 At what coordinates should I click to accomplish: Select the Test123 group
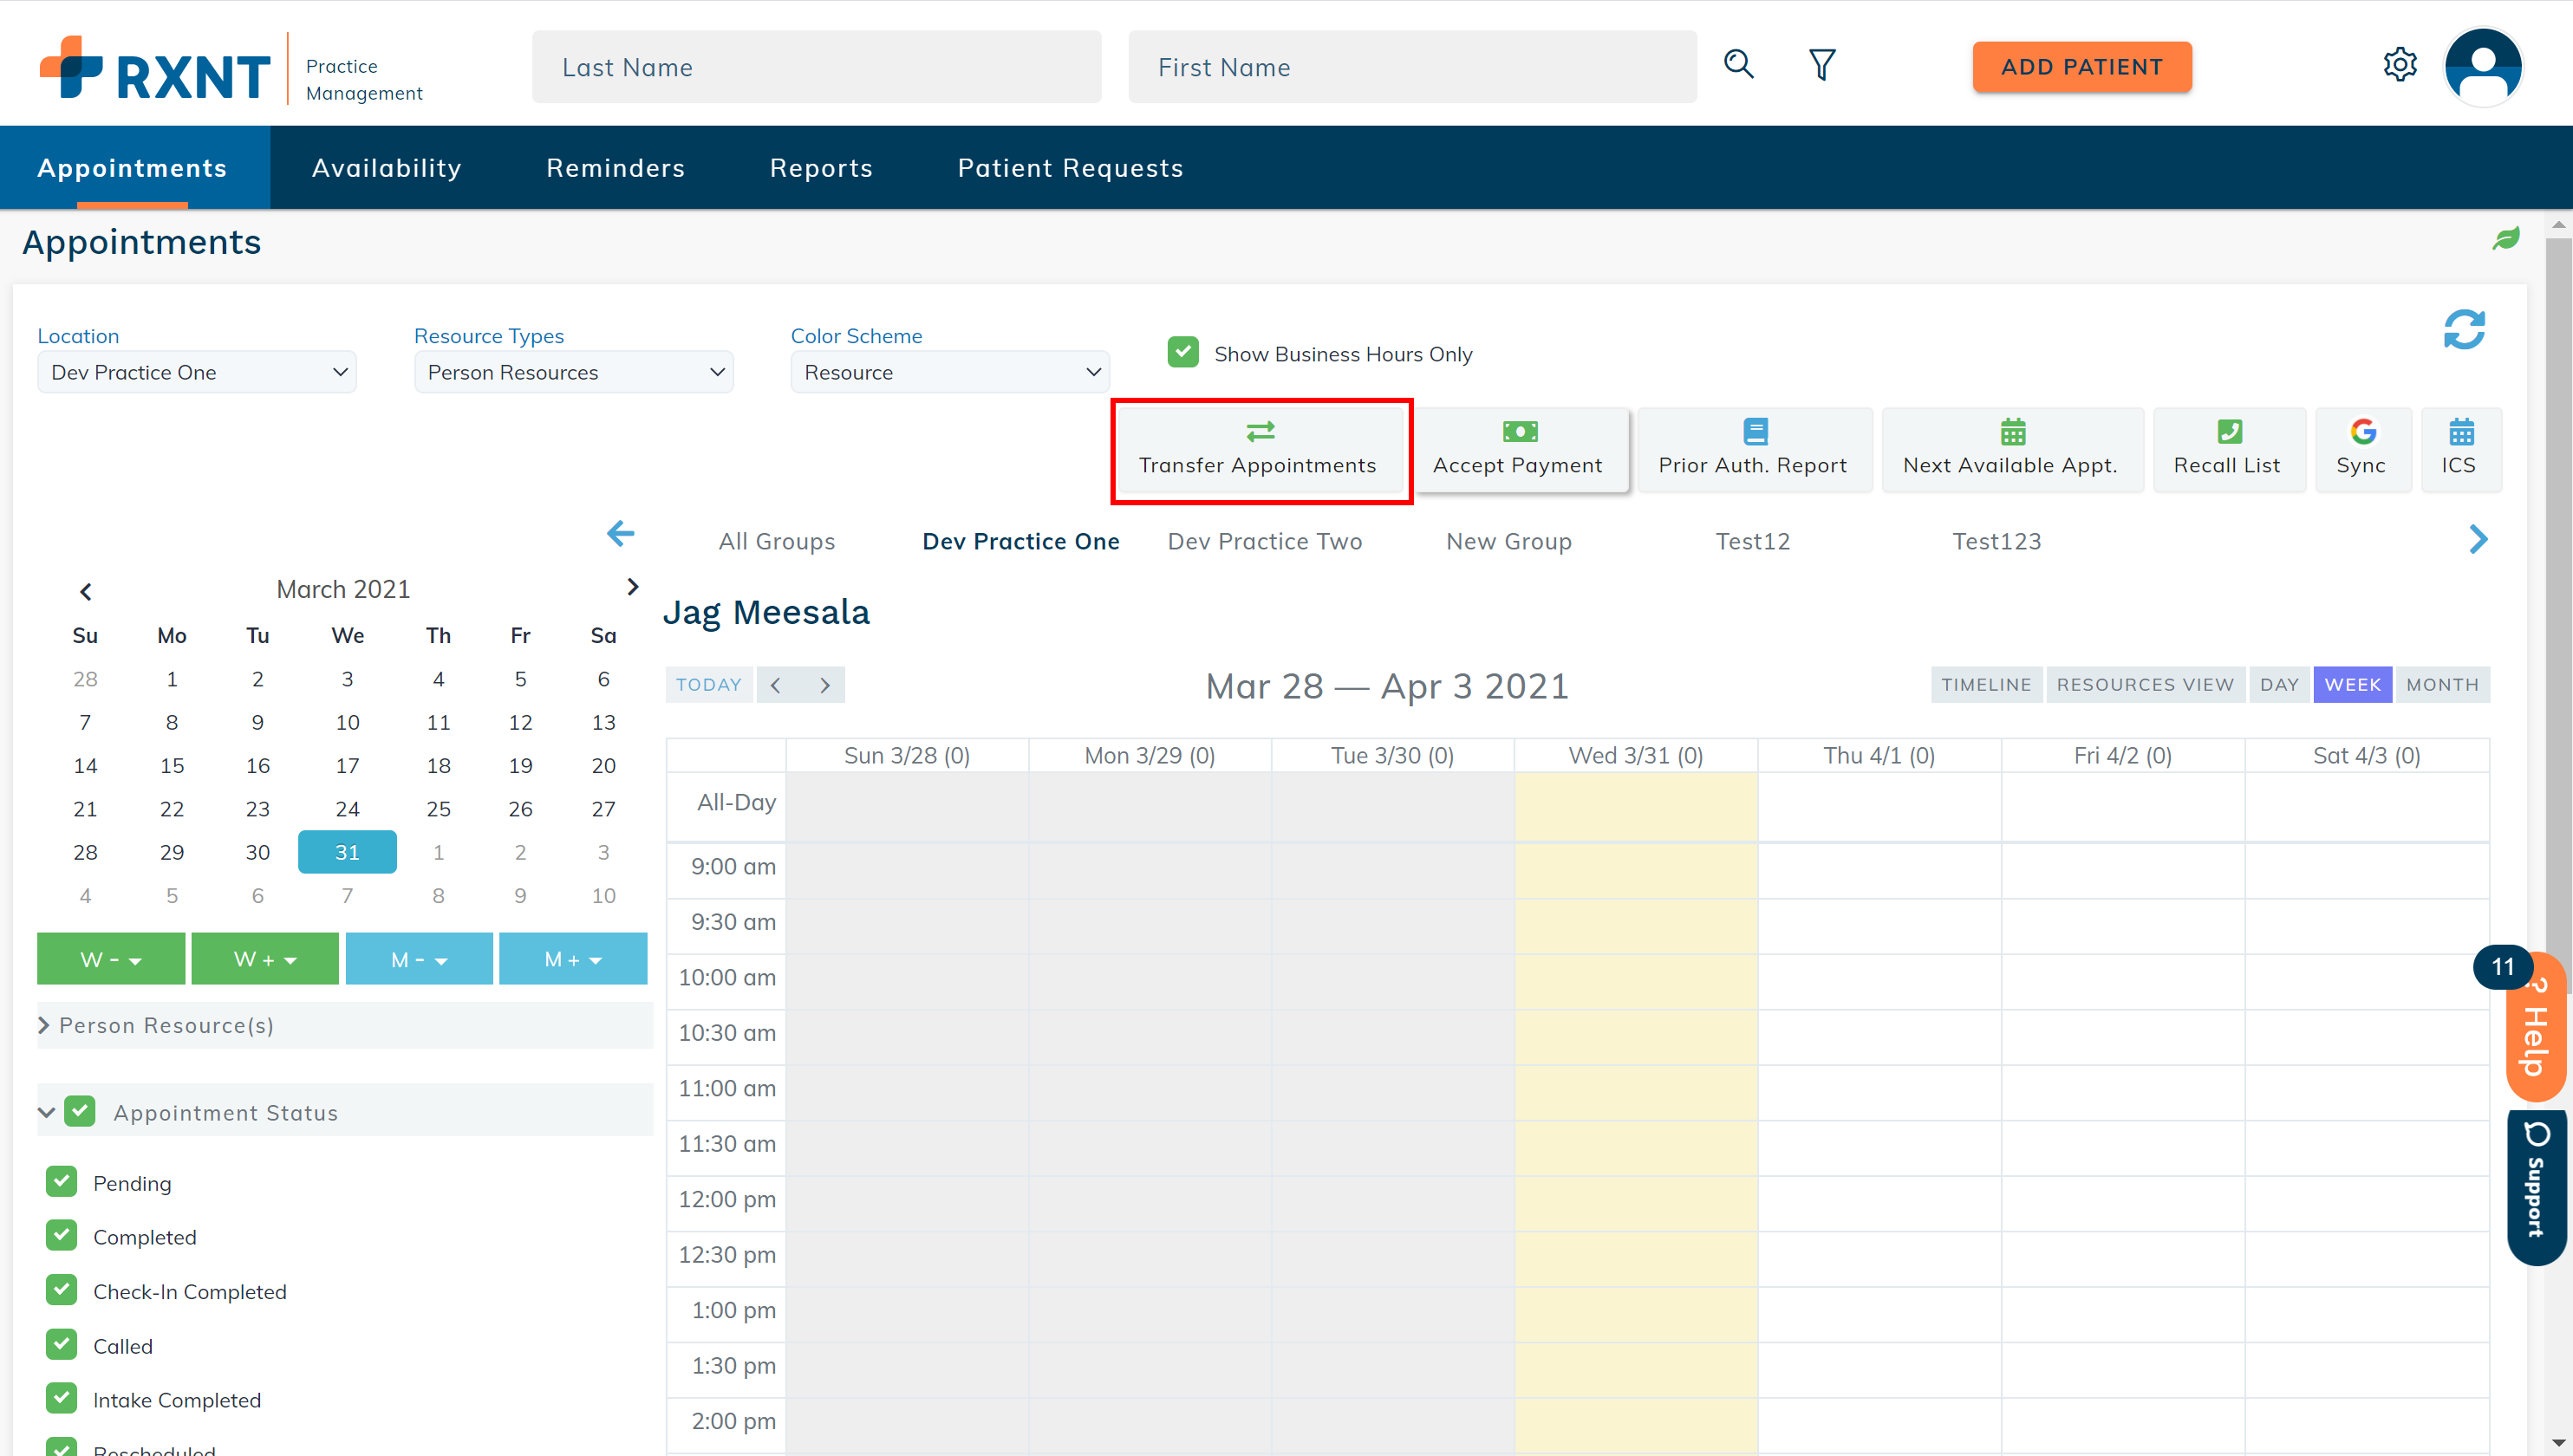point(1997,541)
